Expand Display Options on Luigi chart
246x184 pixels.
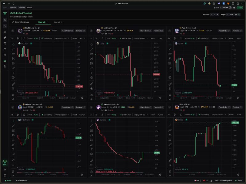pyautogui.click(x=141, y=38)
